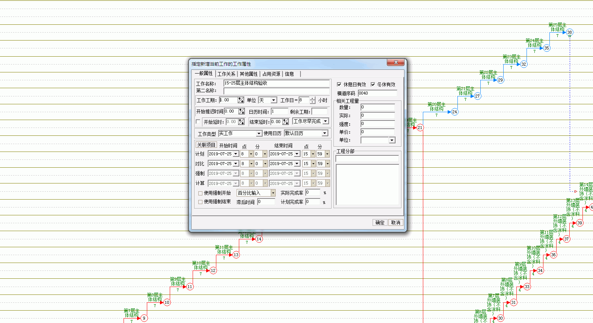Click the 关联项目 button
This screenshot has height=323, width=593.
206,145
